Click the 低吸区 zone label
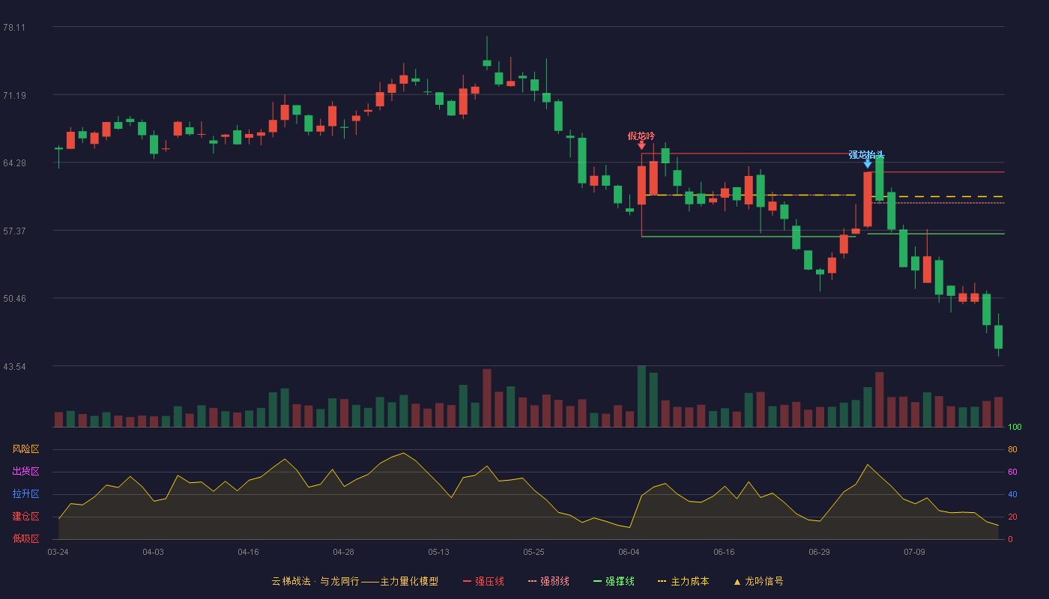 (25, 538)
